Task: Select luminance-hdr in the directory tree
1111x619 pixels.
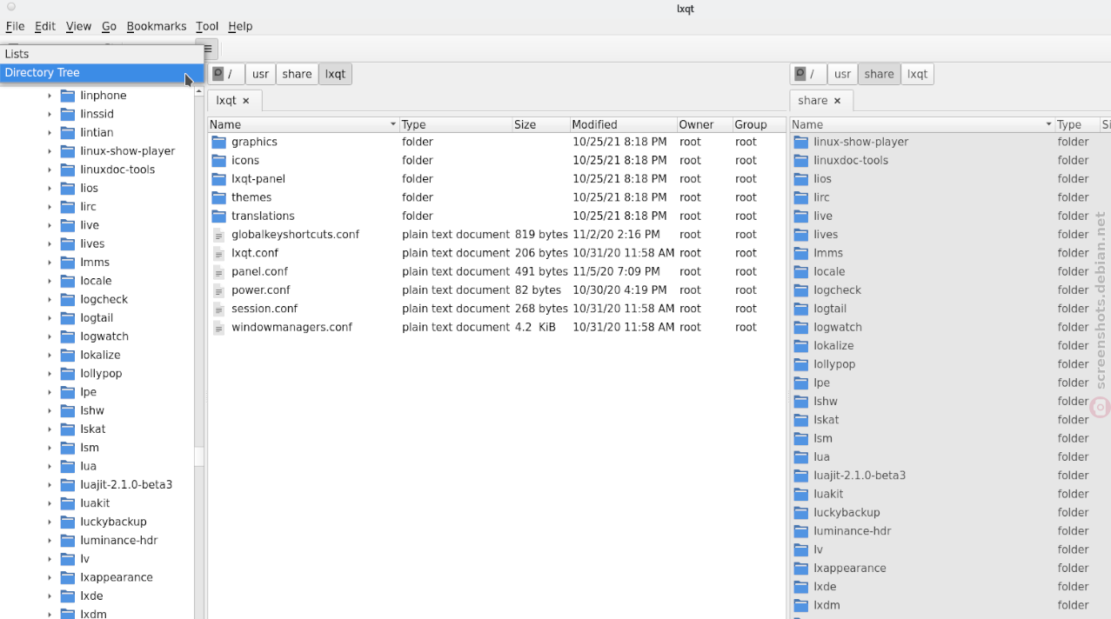Action: pyautogui.click(x=118, y=541)
